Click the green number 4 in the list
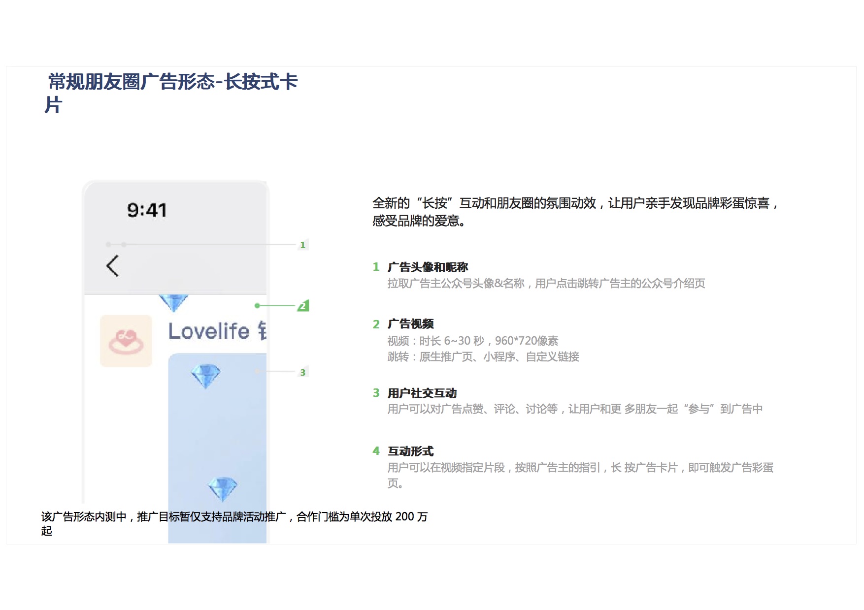This screenshot has height=610, width=864. [x=376, y=451]
